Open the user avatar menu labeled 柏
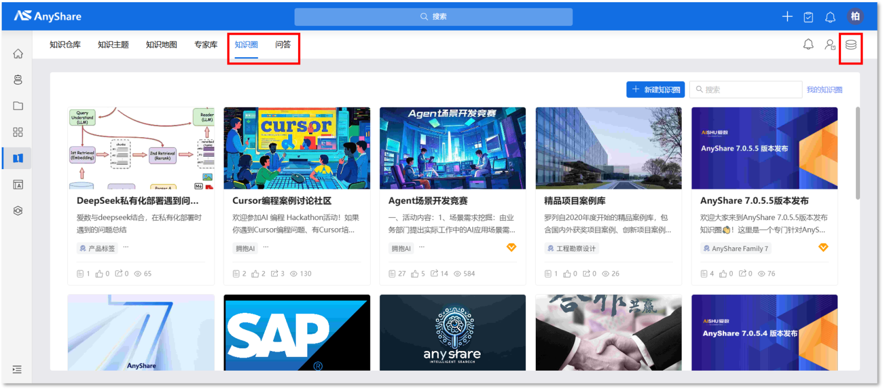This screenshot has height=389, width=883. pyautogui.click(x=855, y=17)
